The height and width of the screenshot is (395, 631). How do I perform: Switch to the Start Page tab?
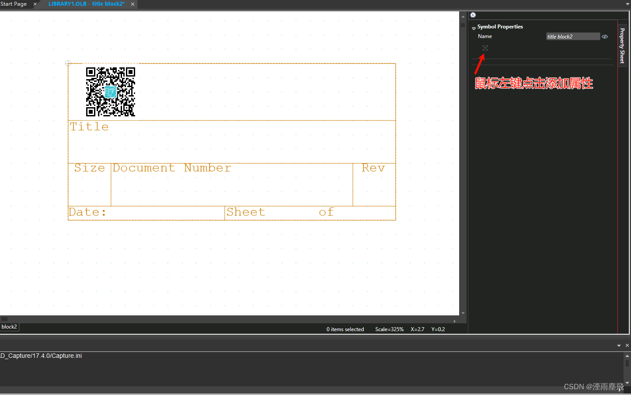14,4
